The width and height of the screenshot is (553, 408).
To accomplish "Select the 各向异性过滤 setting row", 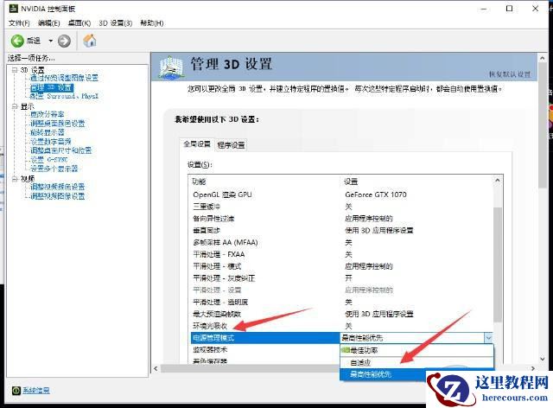I will [342, 219].
